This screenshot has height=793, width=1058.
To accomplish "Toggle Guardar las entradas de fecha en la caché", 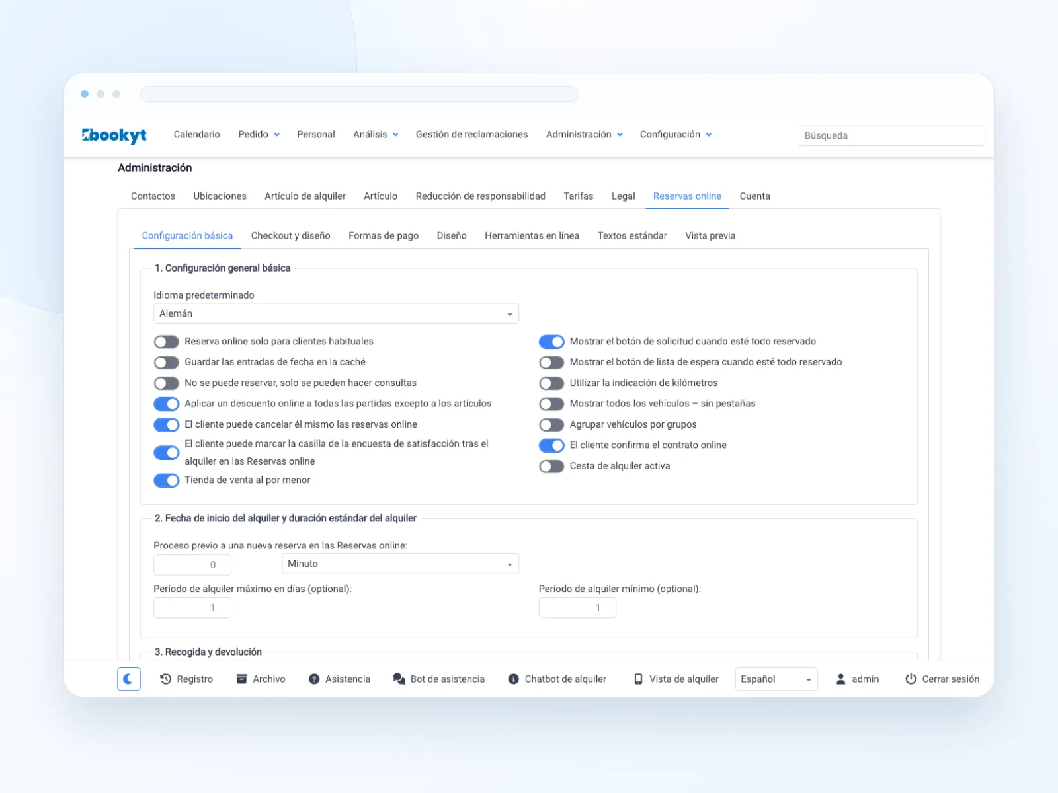I will click(167, 362).
